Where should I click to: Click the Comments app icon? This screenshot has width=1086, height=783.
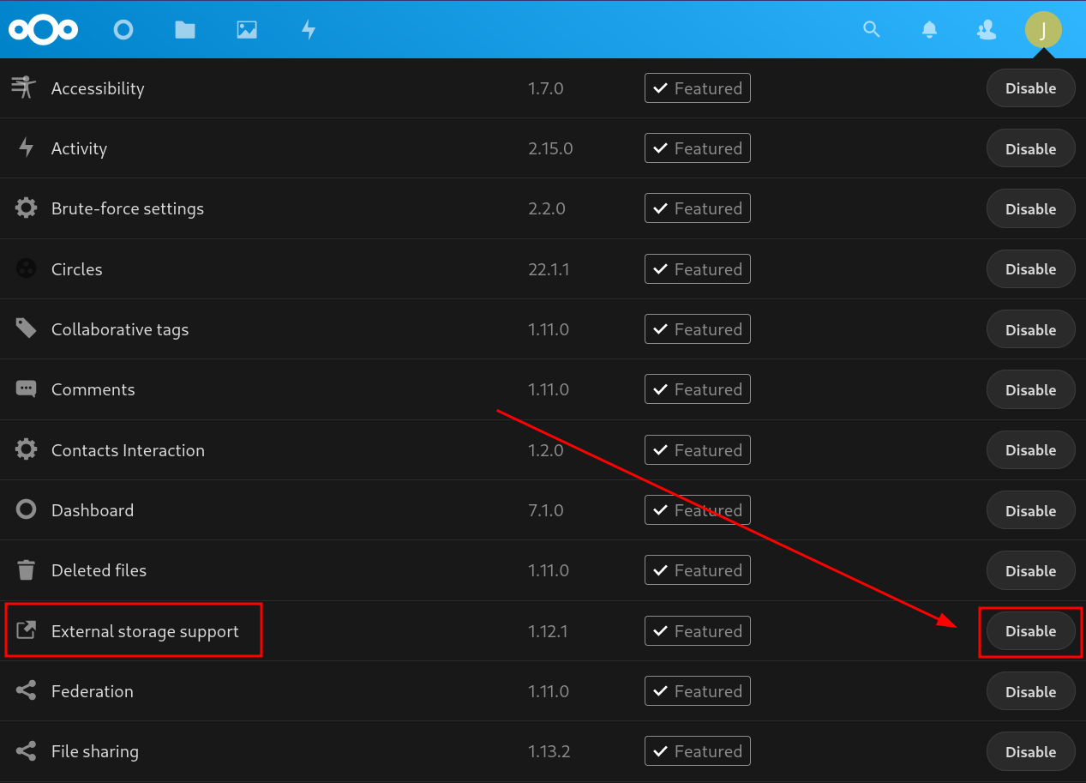click(x=27, y=389)
